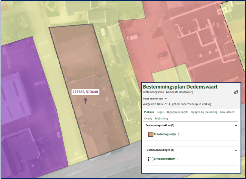246x179 pixels.
Task: Expand the 'meer kenmerken' dropdown chevron
Action: (x=166, y=99)
